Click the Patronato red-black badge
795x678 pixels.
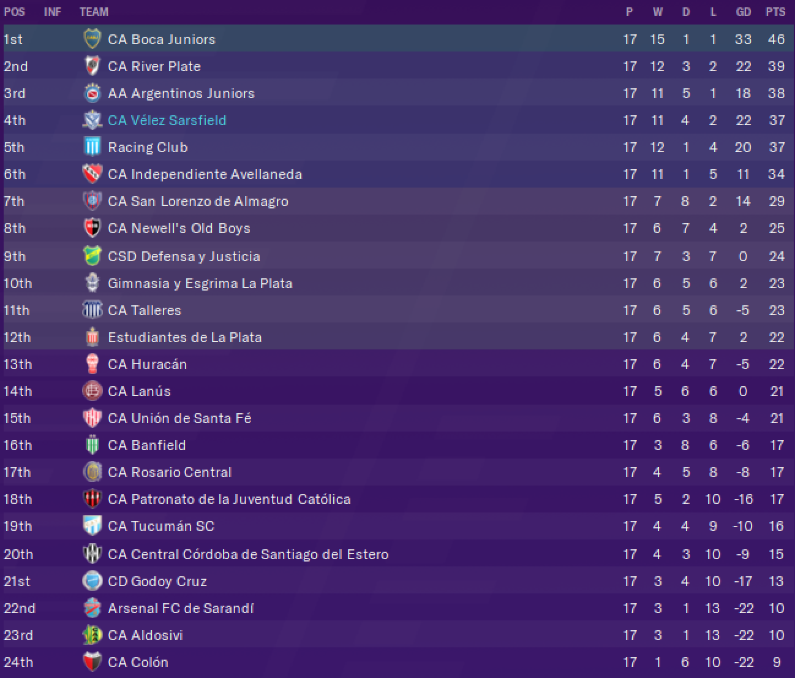click(92, 499)
